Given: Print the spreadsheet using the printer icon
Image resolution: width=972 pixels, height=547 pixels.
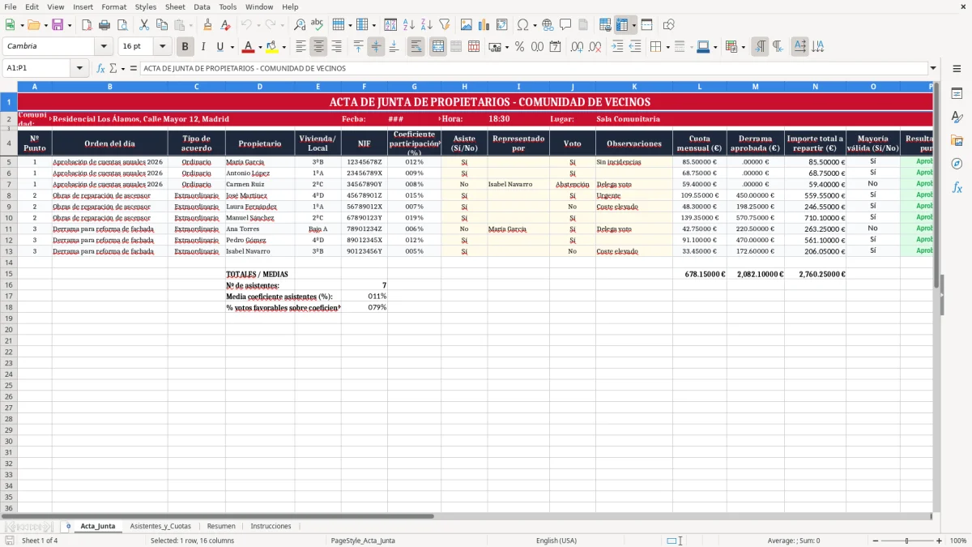Looking at the screenshot, I should [104, 25].
